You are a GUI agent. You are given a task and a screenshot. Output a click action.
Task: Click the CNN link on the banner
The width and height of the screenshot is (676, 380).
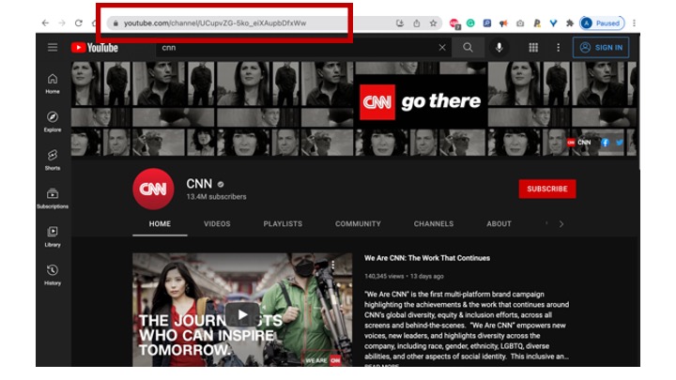[579, 143]
